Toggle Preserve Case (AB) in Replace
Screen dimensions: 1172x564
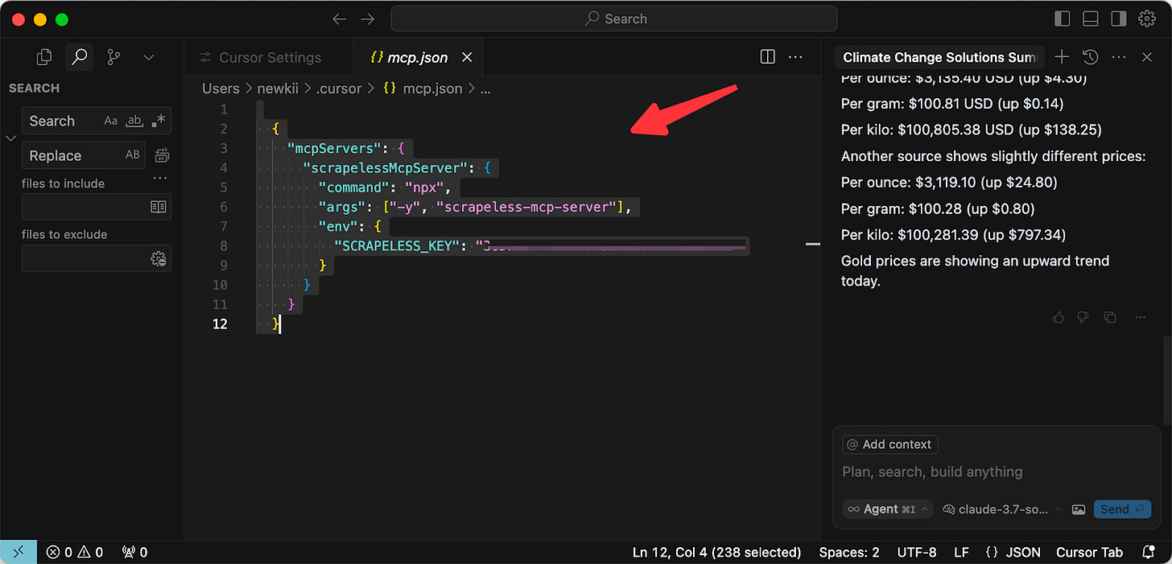coord(133,155)
